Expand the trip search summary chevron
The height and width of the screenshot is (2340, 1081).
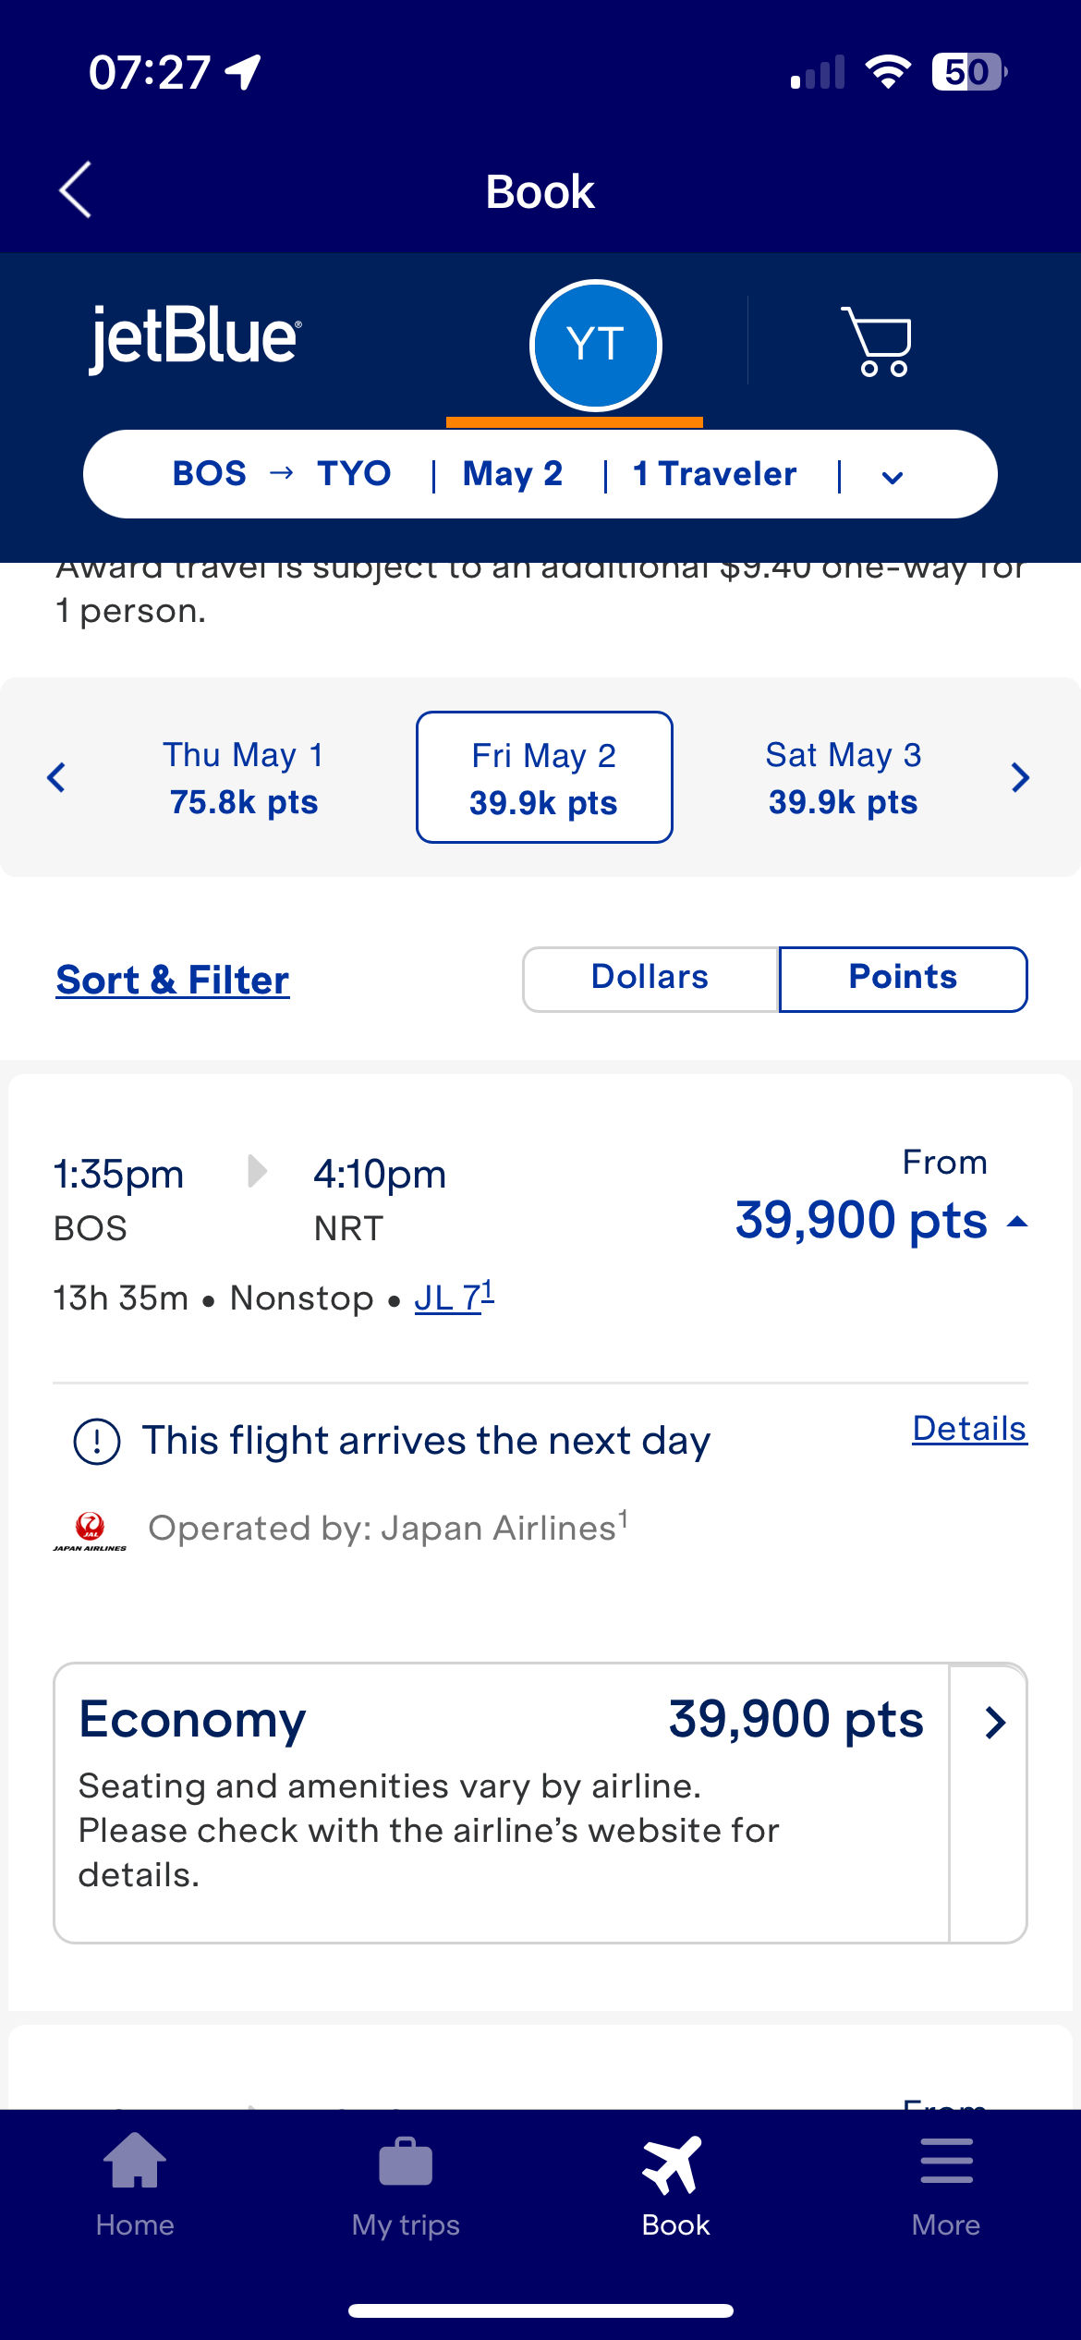click(893, 477)
